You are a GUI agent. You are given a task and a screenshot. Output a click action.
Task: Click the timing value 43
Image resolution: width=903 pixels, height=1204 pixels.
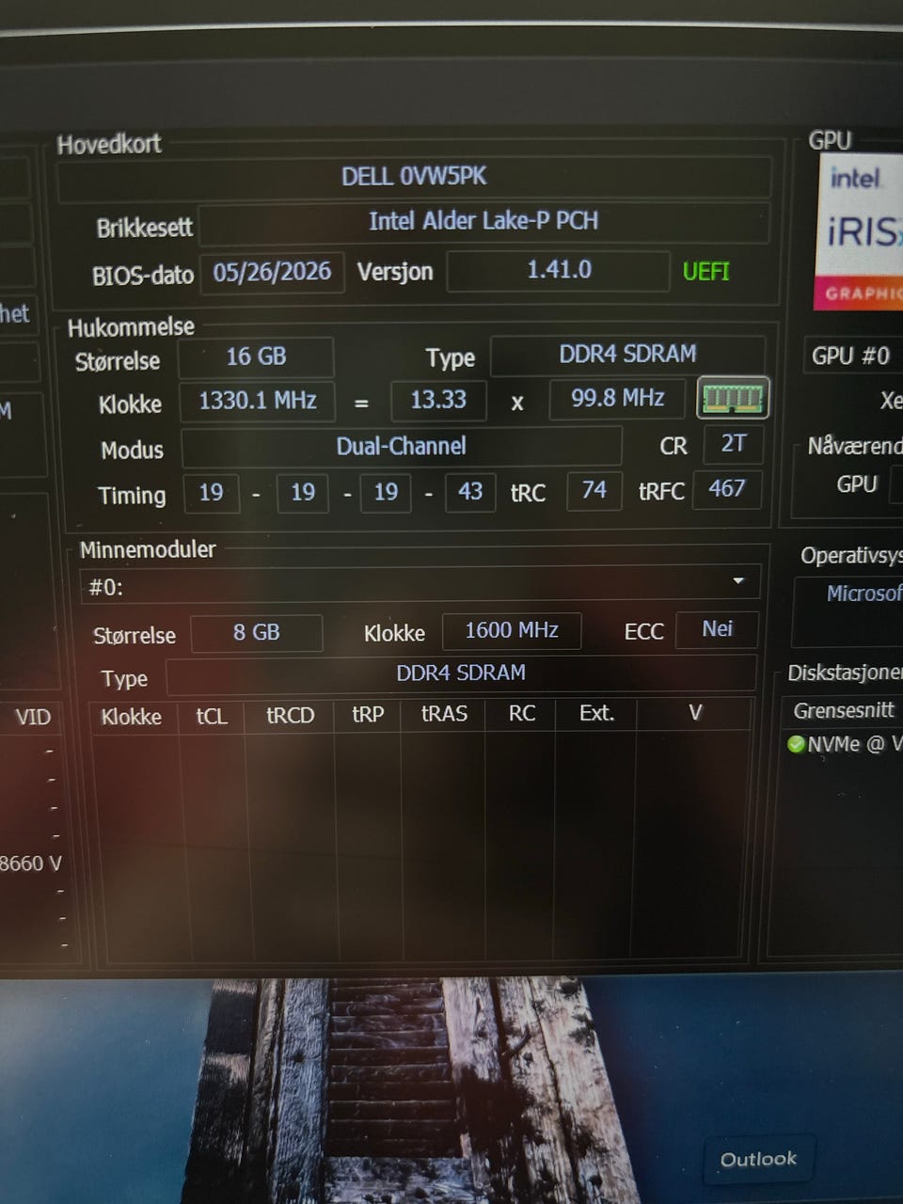pyautogui.click(x=469, y=492)
